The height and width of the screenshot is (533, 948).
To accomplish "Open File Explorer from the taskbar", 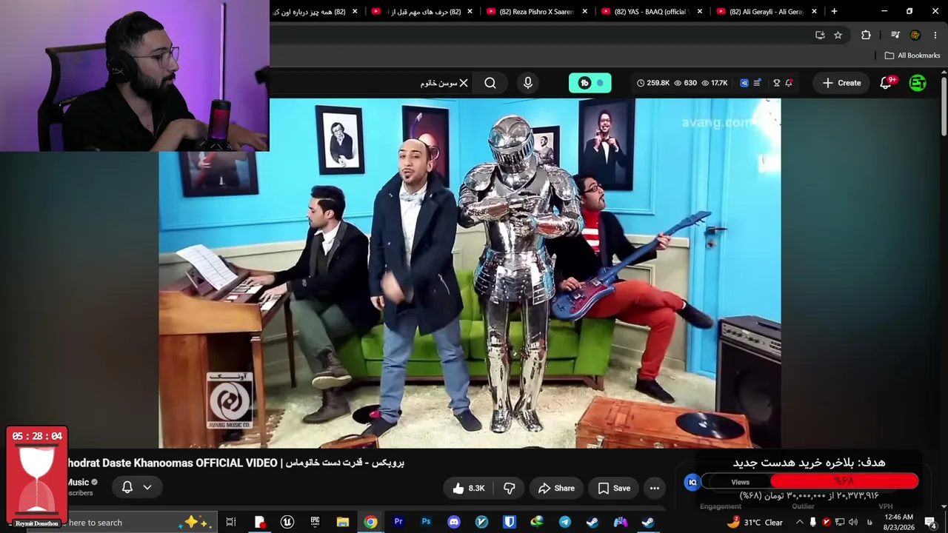I will point(343,523).
